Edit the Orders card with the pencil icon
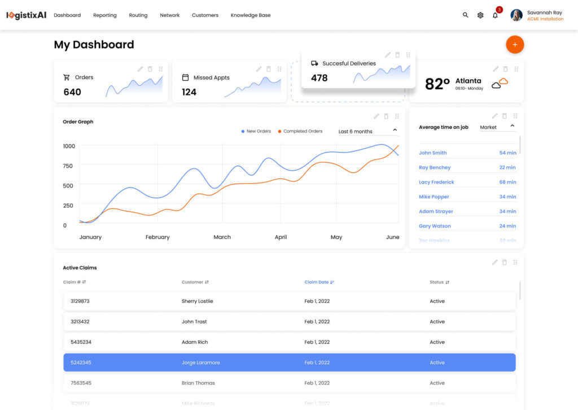Image resolution: width=578 pixels, height=410 pixels. [x=140, y=69]
